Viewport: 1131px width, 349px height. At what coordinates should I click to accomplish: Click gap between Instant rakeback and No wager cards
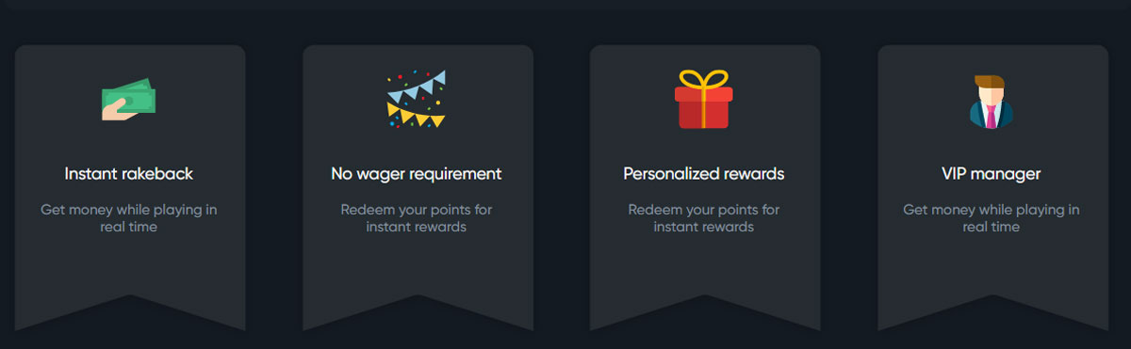point(274,188)
